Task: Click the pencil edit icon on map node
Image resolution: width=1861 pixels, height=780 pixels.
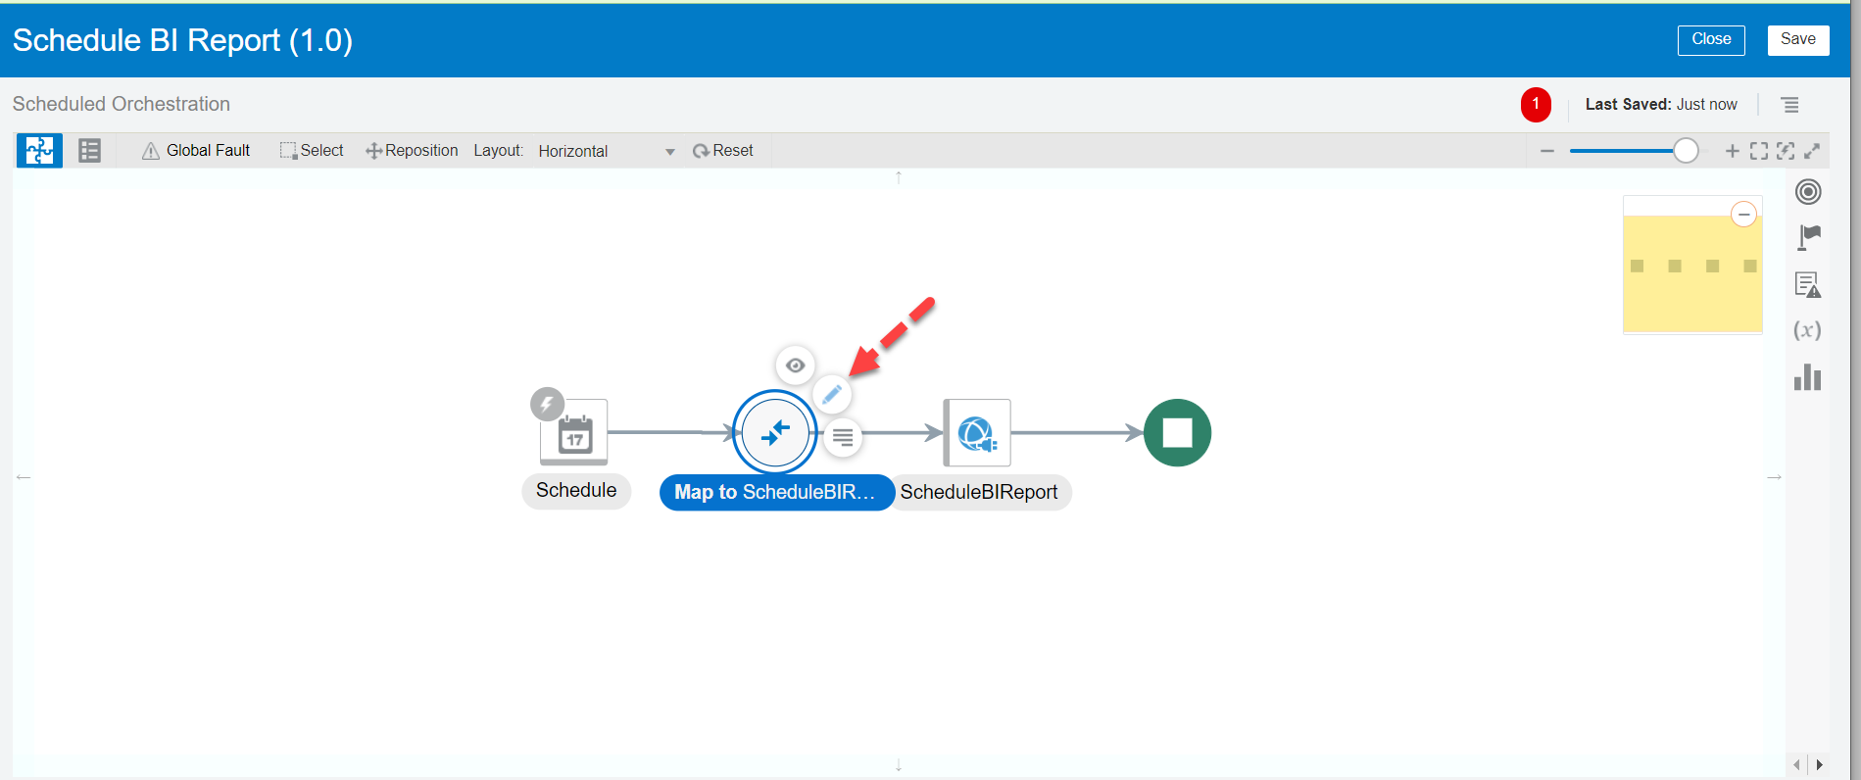Action: point(832,394)
